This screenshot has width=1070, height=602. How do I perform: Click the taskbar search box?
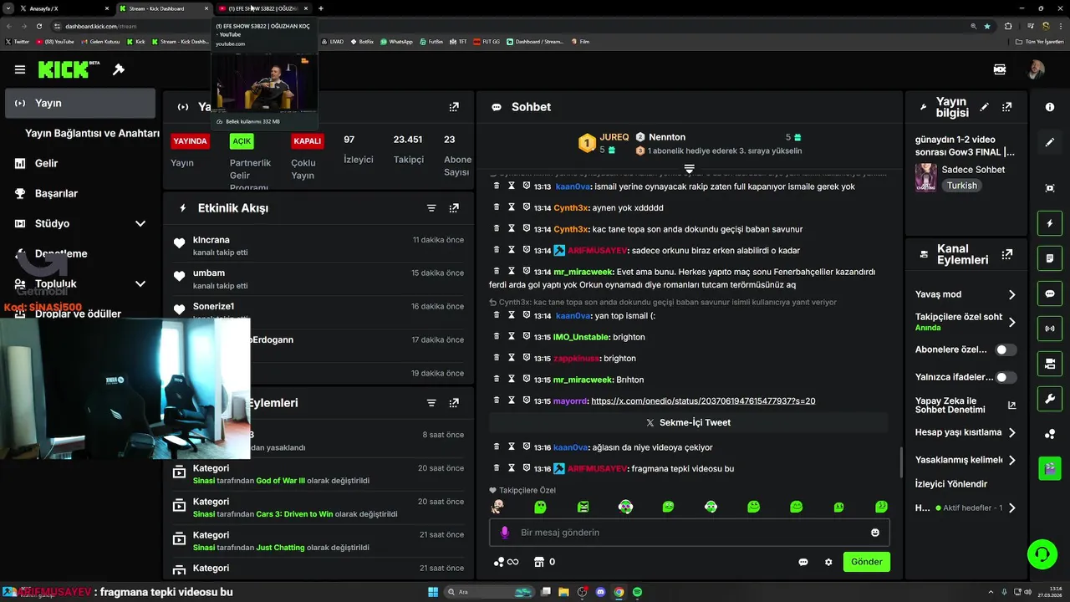(x=490, y=592)
